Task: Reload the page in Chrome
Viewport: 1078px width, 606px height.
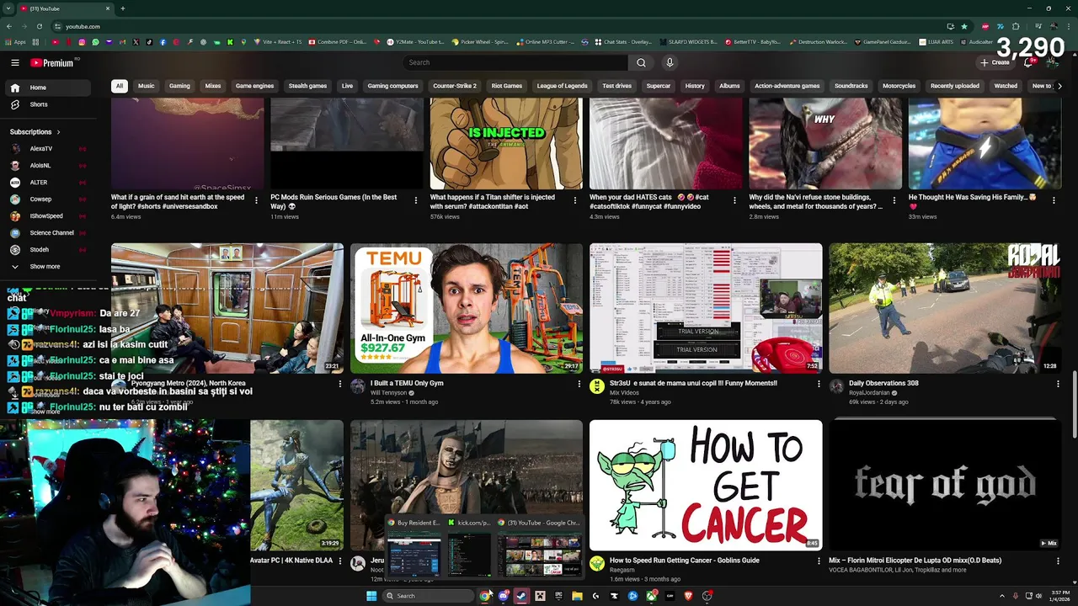Action: (x=39, y=26)
